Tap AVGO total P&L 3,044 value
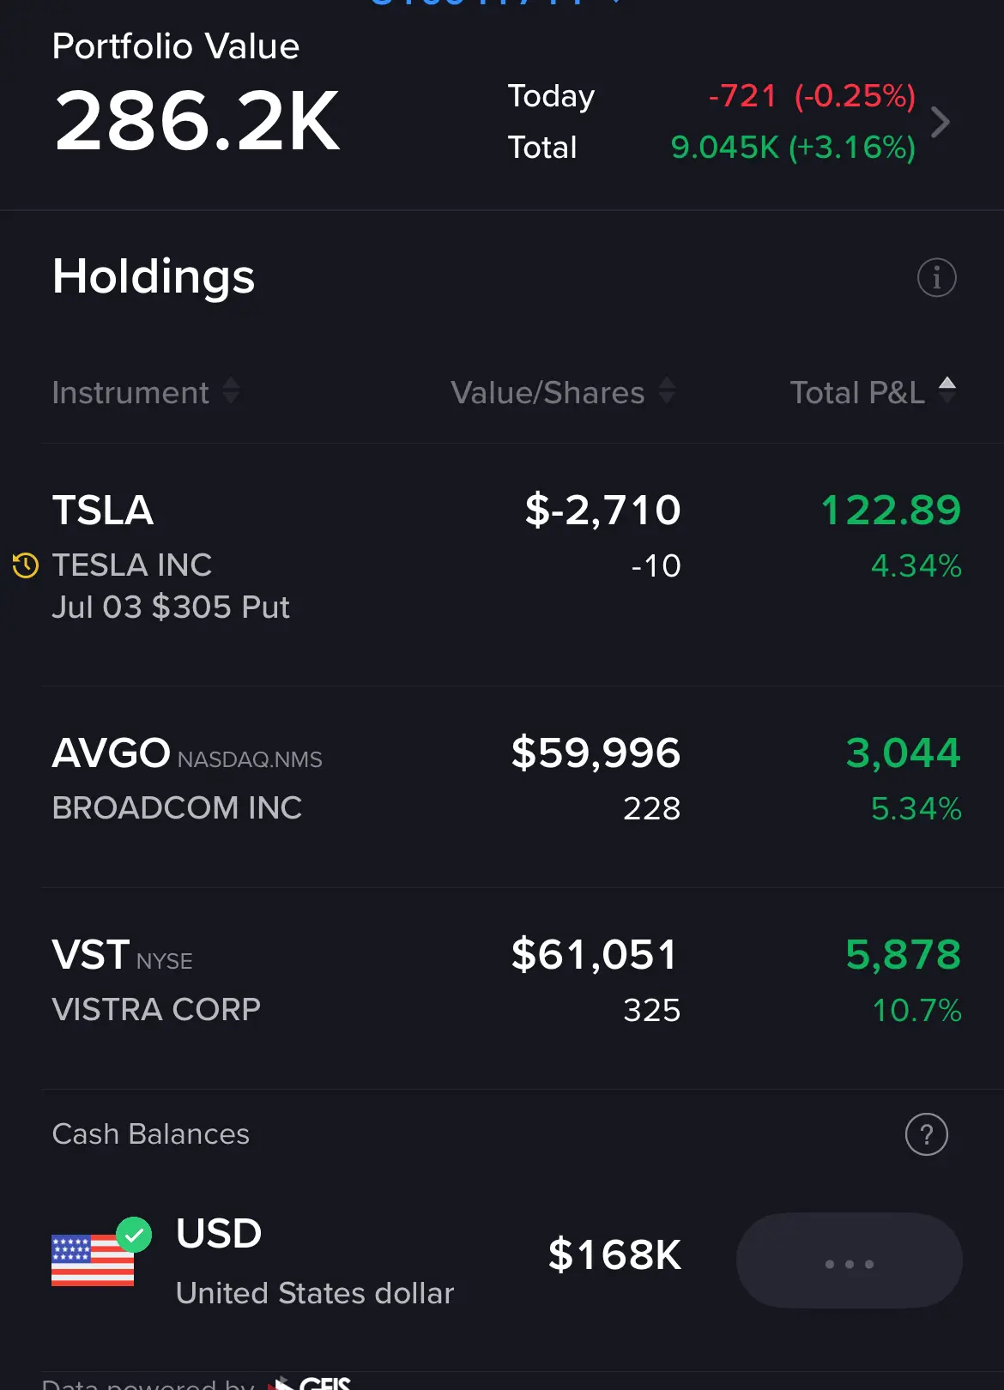1004x1390 pixels. tap(904, 753)
